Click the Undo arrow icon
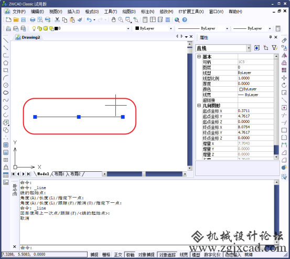The image size is (290, 259). 89,19
